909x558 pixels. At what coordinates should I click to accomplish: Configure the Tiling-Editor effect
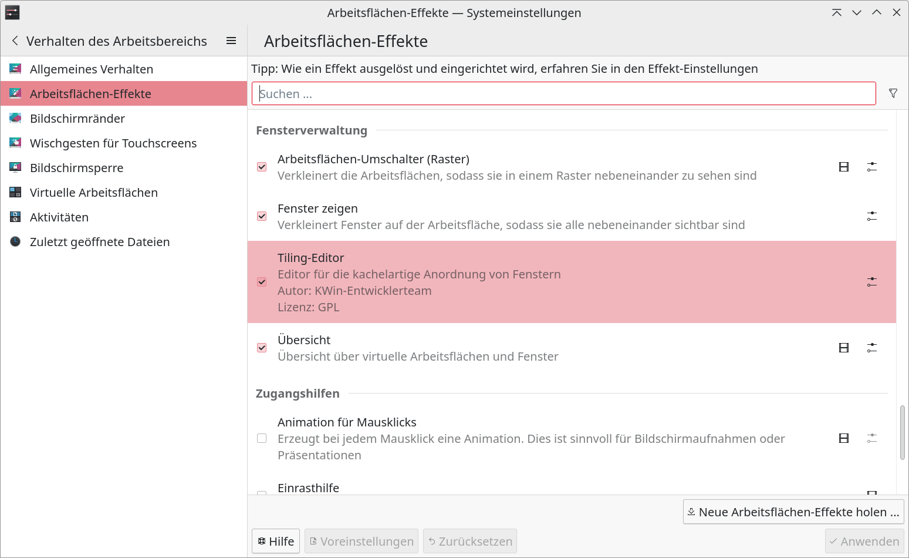click(872, 283)
